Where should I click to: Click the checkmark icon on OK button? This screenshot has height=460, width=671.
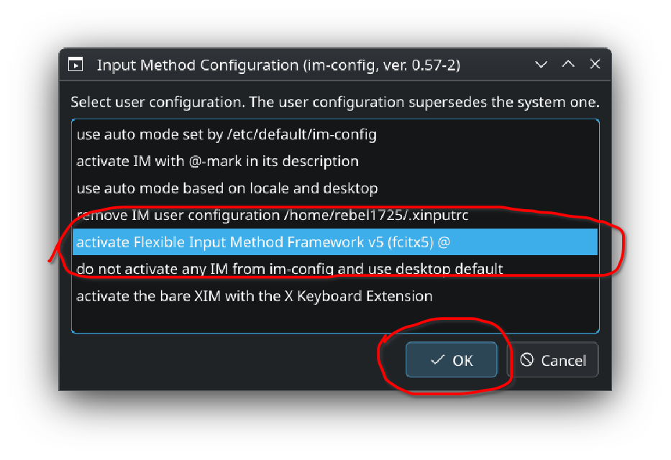(437, 360)
